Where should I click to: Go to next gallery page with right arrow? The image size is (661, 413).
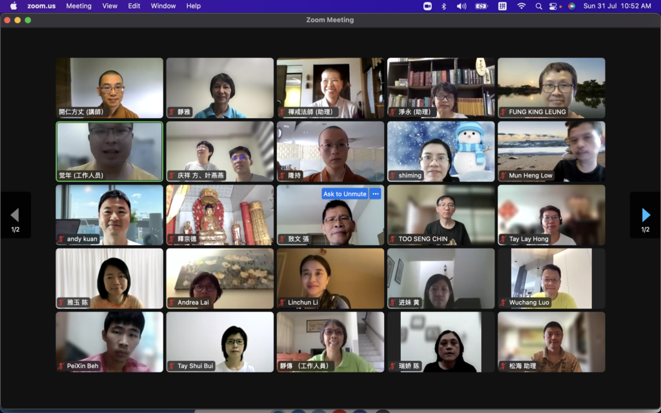click(x=645, y=216)
